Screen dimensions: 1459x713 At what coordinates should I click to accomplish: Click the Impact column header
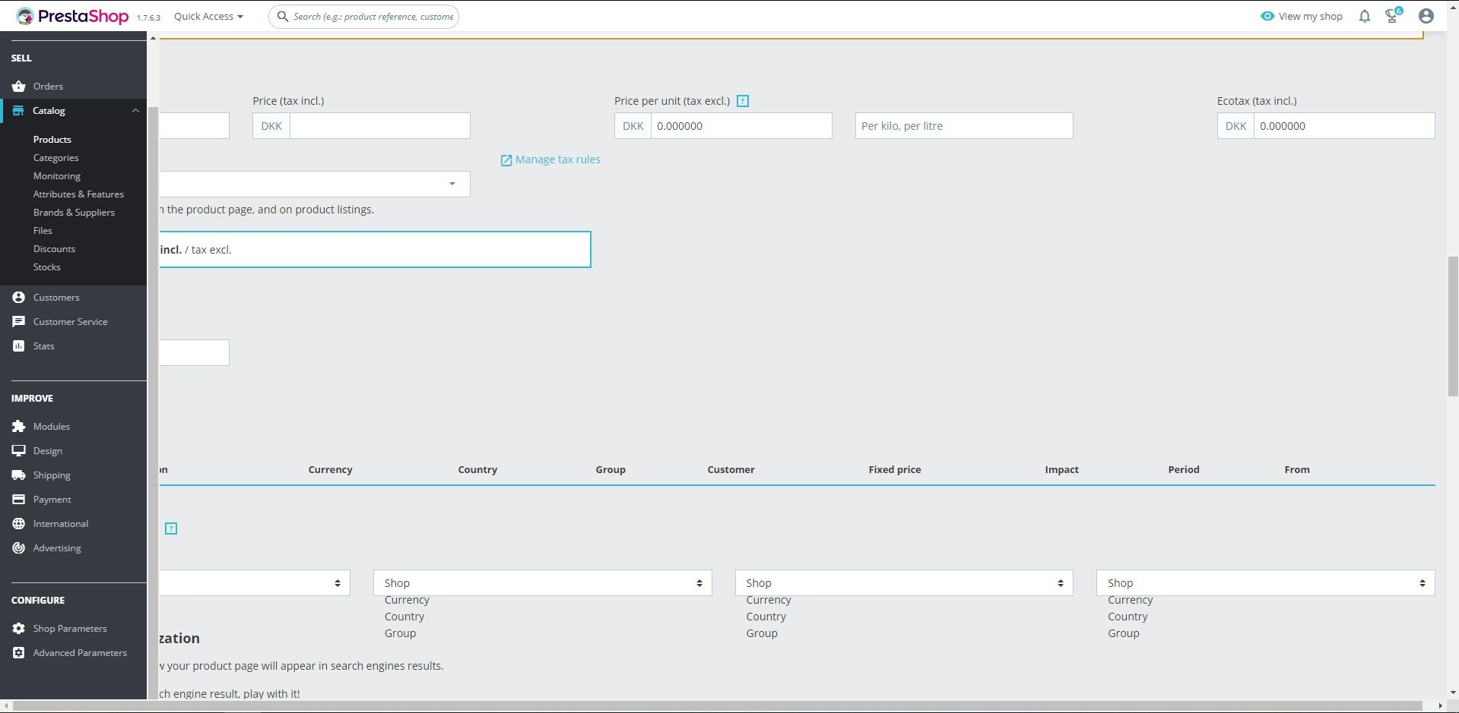tap(1062, 470)
